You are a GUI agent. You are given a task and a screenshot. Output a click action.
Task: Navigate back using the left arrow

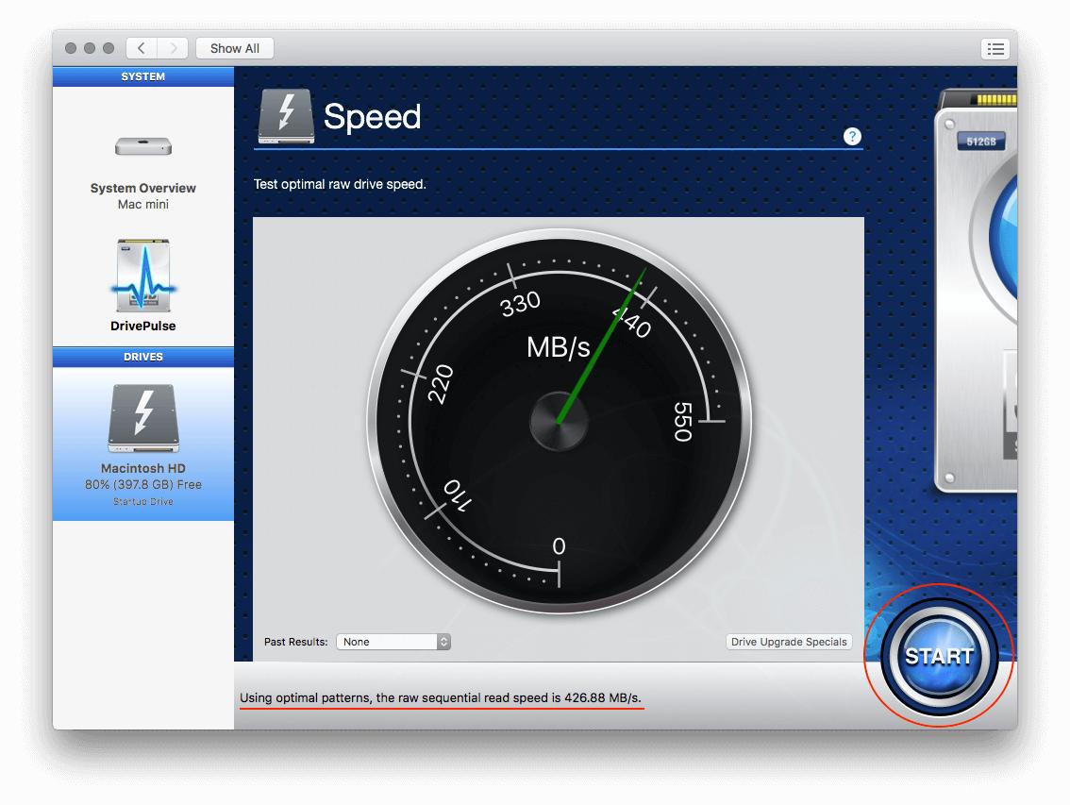[141, 48]
